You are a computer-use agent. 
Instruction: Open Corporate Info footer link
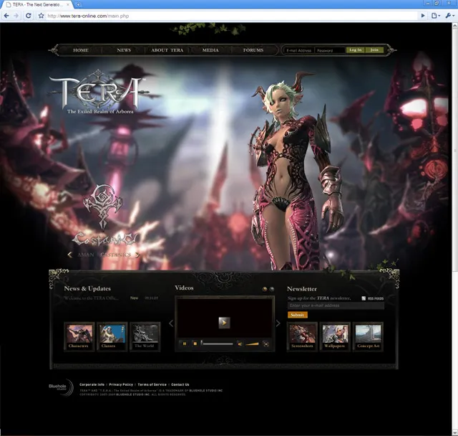tap(92, 384)
